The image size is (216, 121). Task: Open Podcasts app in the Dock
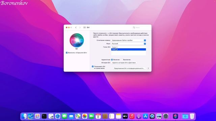(139, 116)
